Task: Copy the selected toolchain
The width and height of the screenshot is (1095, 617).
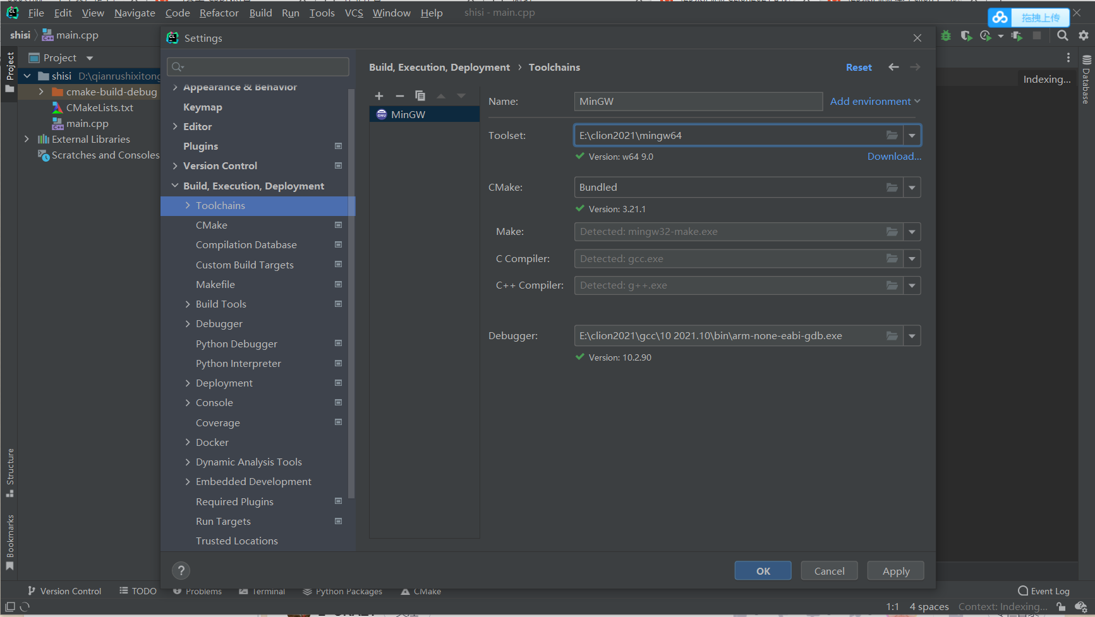Action: click(420, 96)
